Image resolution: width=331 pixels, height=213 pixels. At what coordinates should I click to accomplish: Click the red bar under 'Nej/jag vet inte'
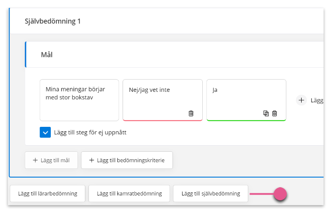pyautogui.click(x=162, y=120)
